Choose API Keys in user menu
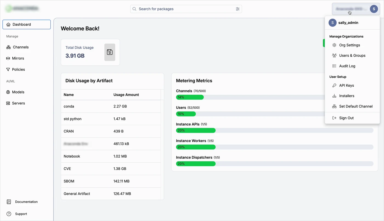This screenshot has height=221, width=384. (352, 85)
